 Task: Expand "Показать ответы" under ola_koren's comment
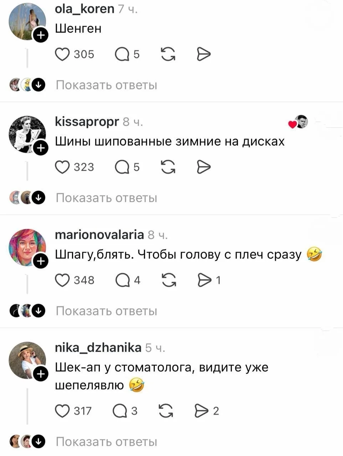[106, 85]
